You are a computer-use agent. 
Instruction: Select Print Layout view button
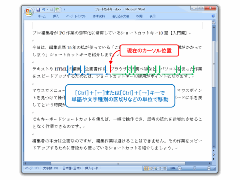[x=146, y=168]
